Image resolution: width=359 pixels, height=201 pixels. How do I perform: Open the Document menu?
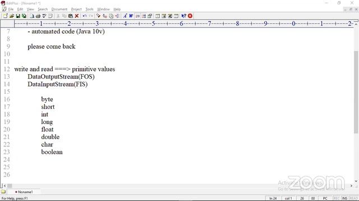(59, 9)
